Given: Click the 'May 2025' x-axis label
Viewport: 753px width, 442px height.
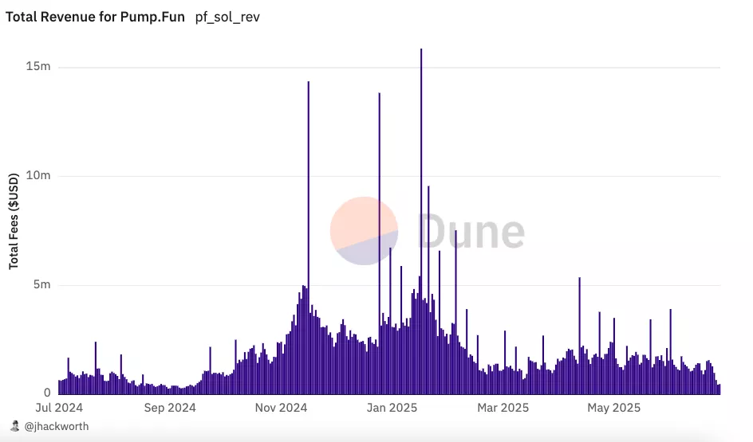Looking at the screenshot, I should click(613, 408).
